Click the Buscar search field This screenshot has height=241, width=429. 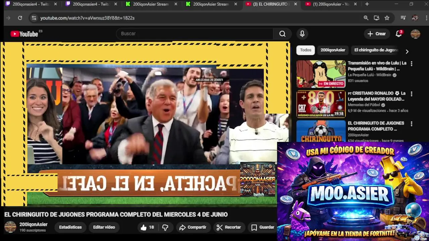point(195,34)
